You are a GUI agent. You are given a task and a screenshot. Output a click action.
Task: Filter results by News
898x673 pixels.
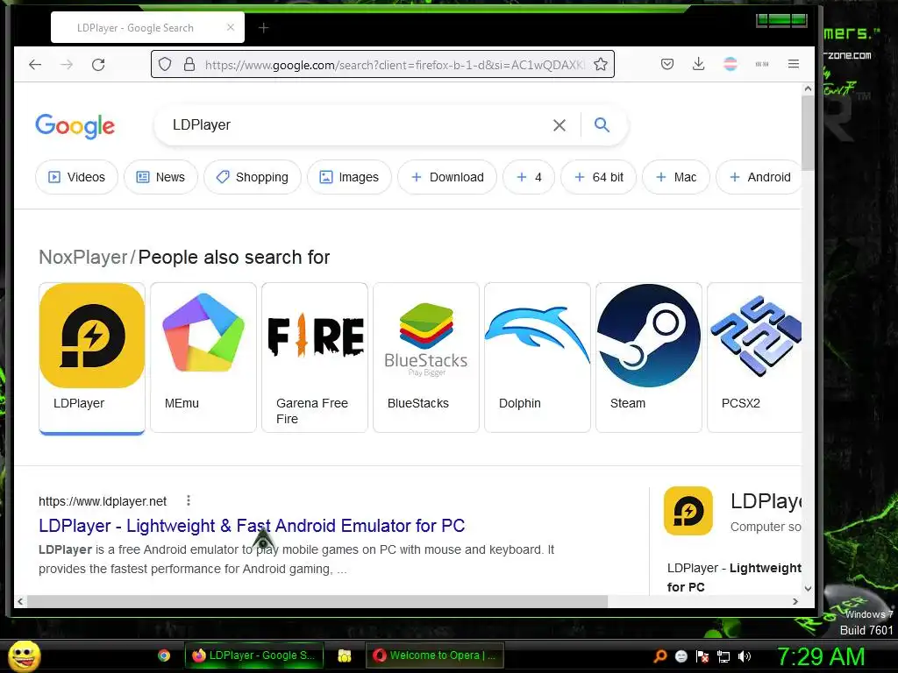(161, 177)
